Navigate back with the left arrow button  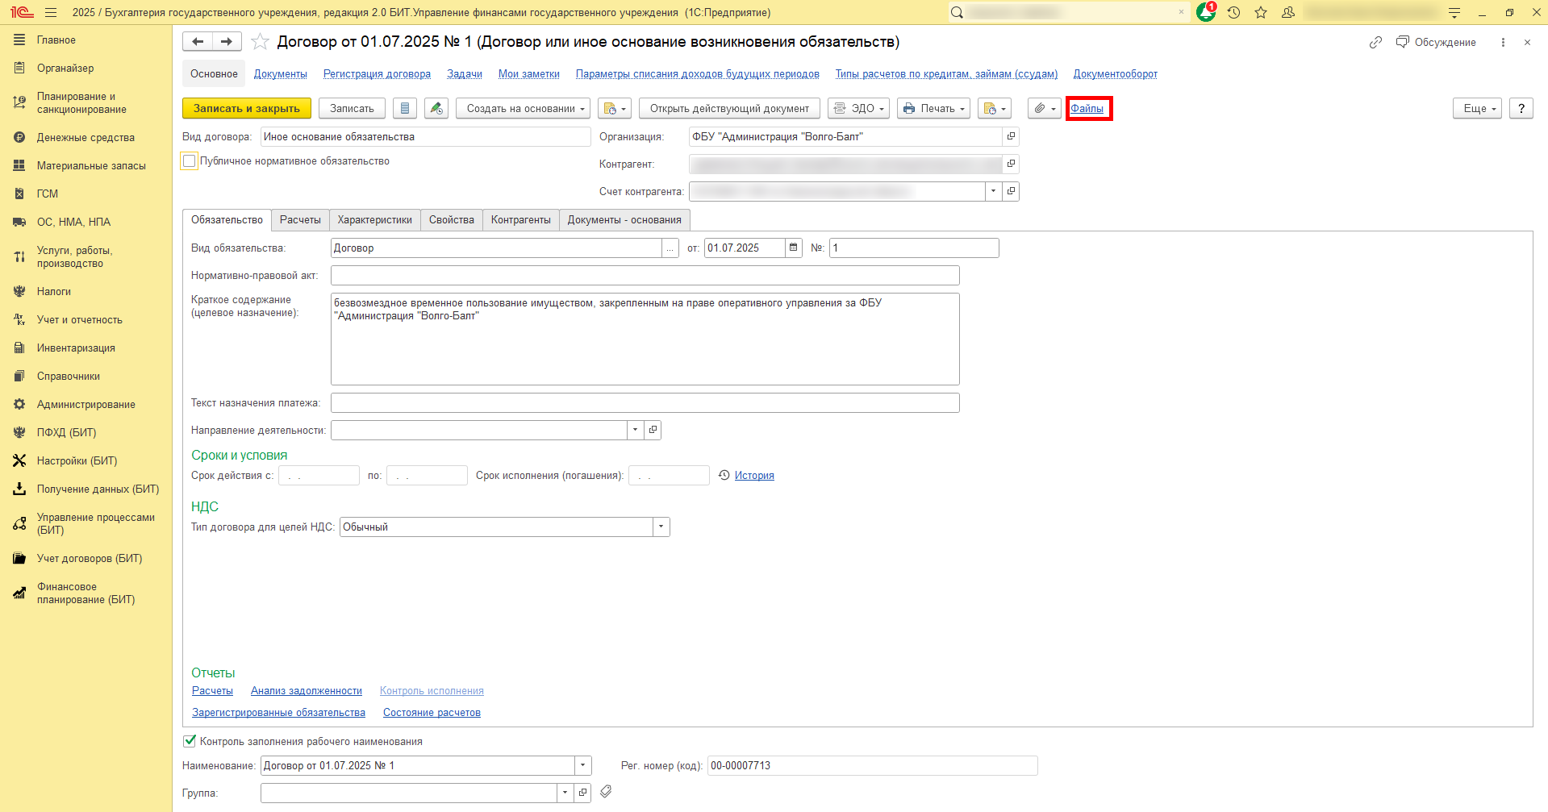tap(198, 41)
